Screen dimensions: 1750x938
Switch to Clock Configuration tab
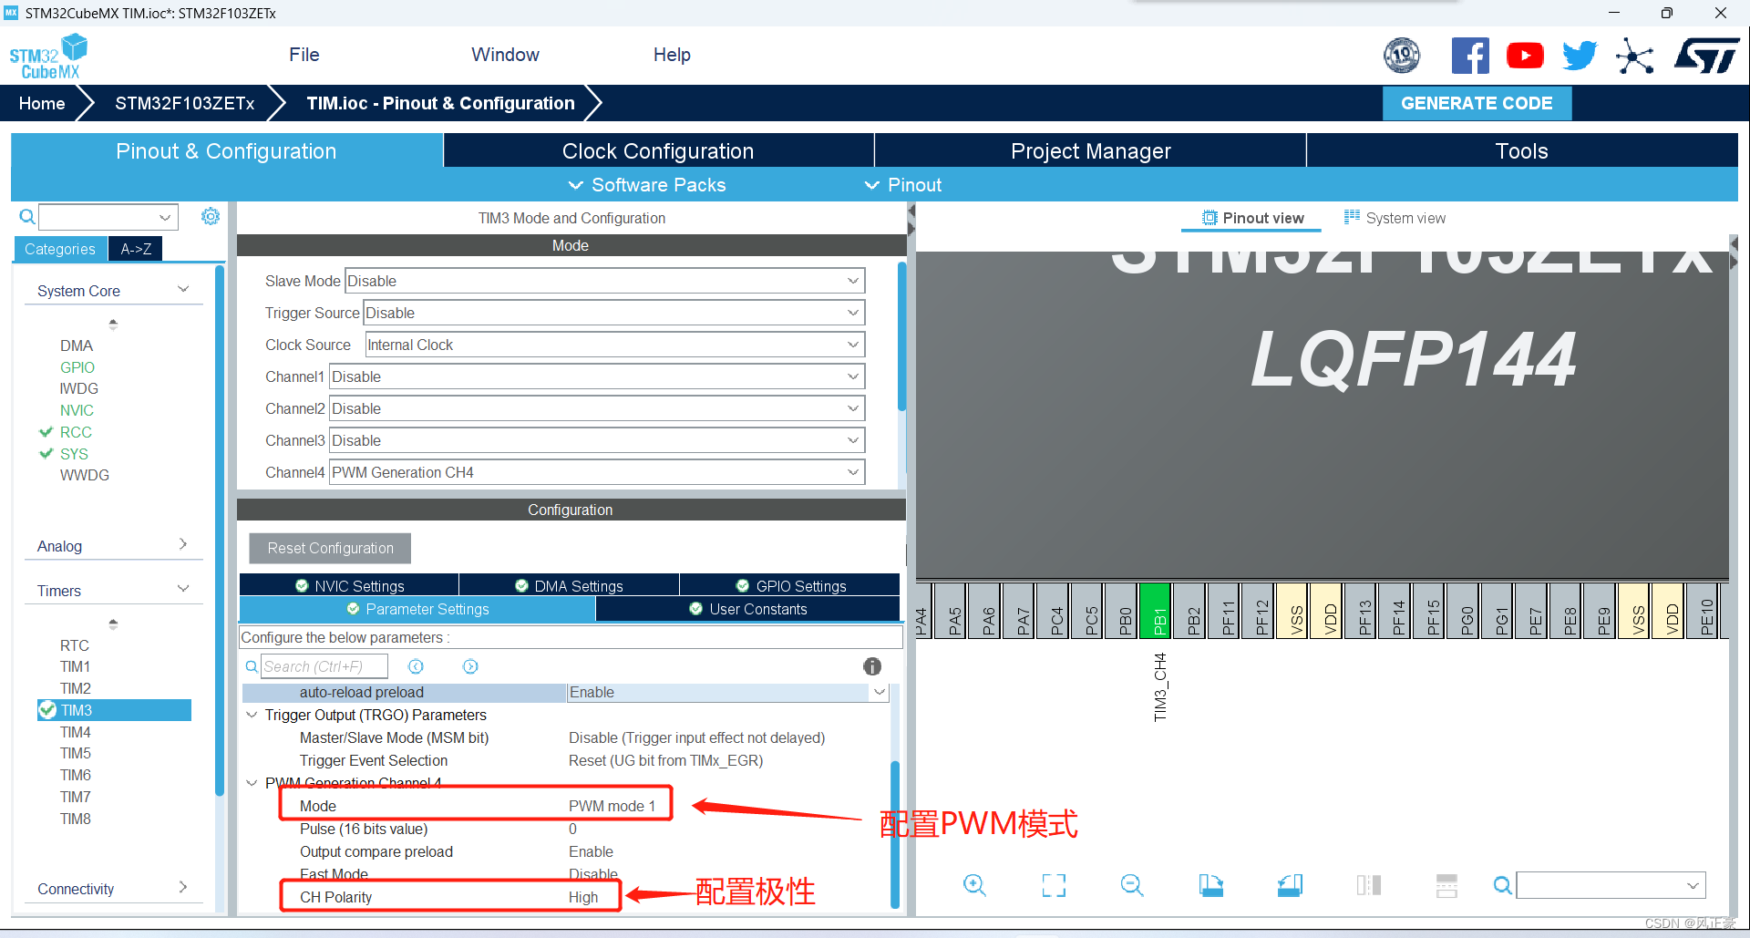pyautogui.click(x=658, y=151)
